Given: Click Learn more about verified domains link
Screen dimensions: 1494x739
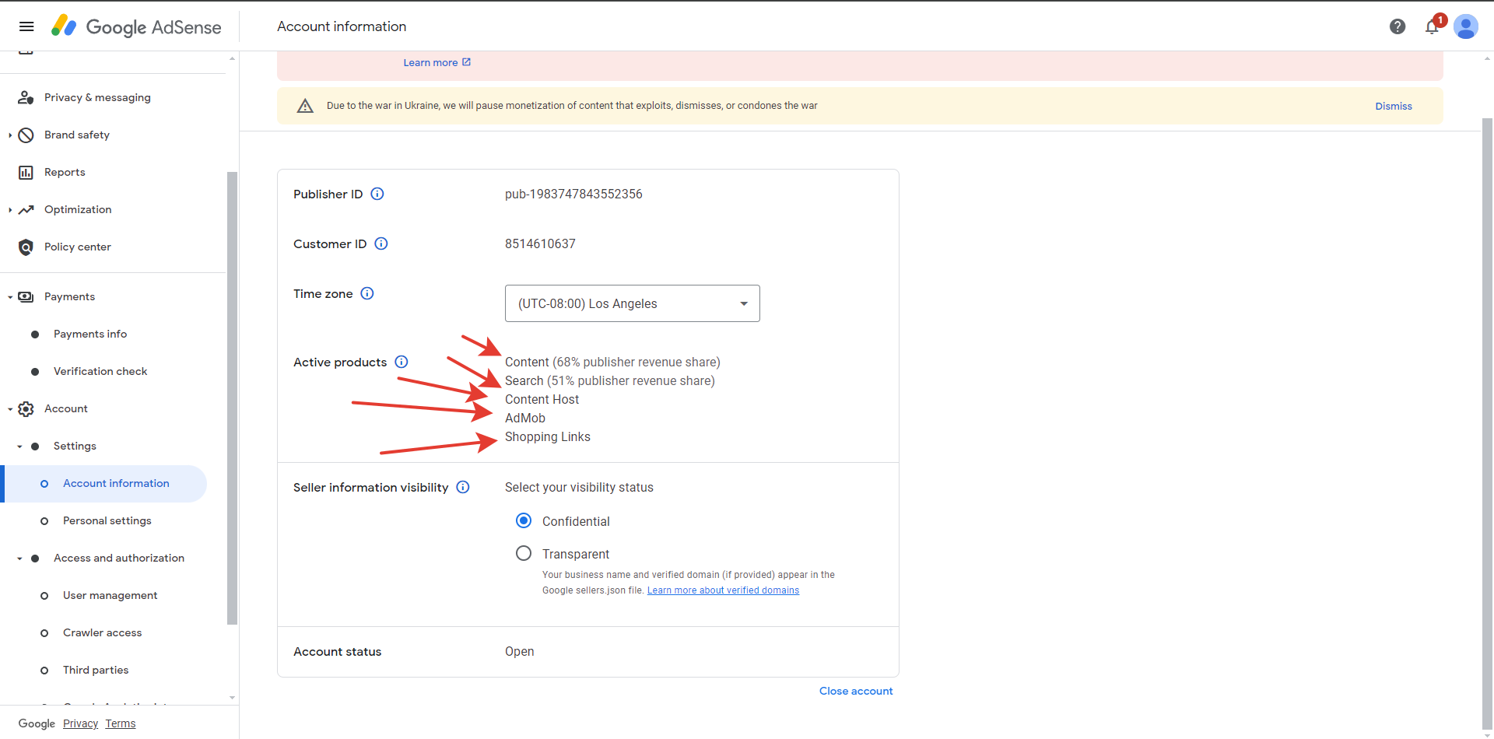Looking at the screenshot, I should coord(723,590).
